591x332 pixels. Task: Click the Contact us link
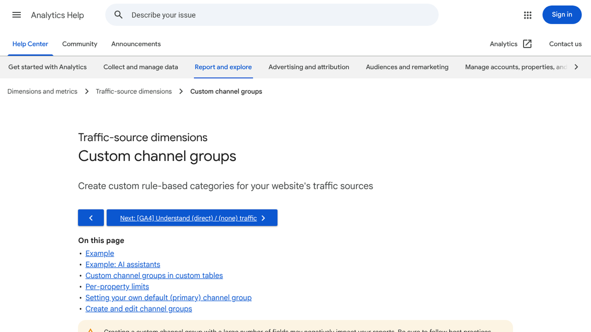[565, 44]
